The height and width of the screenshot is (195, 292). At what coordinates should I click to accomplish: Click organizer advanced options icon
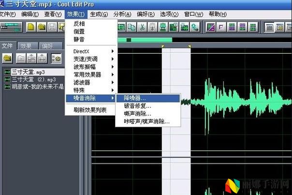click(x=56, y=59)
